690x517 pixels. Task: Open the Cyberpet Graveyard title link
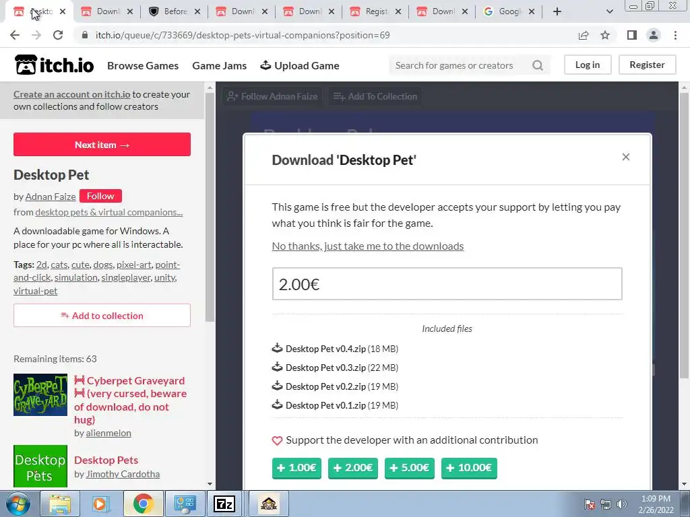(130, 400)
